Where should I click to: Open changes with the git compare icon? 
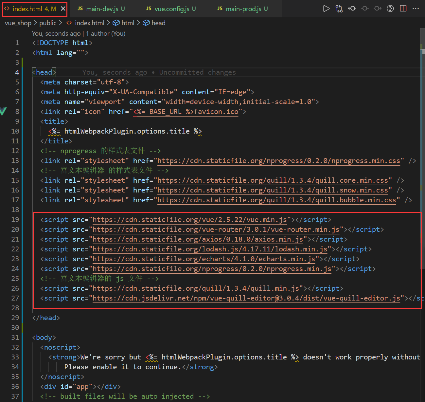339,9
